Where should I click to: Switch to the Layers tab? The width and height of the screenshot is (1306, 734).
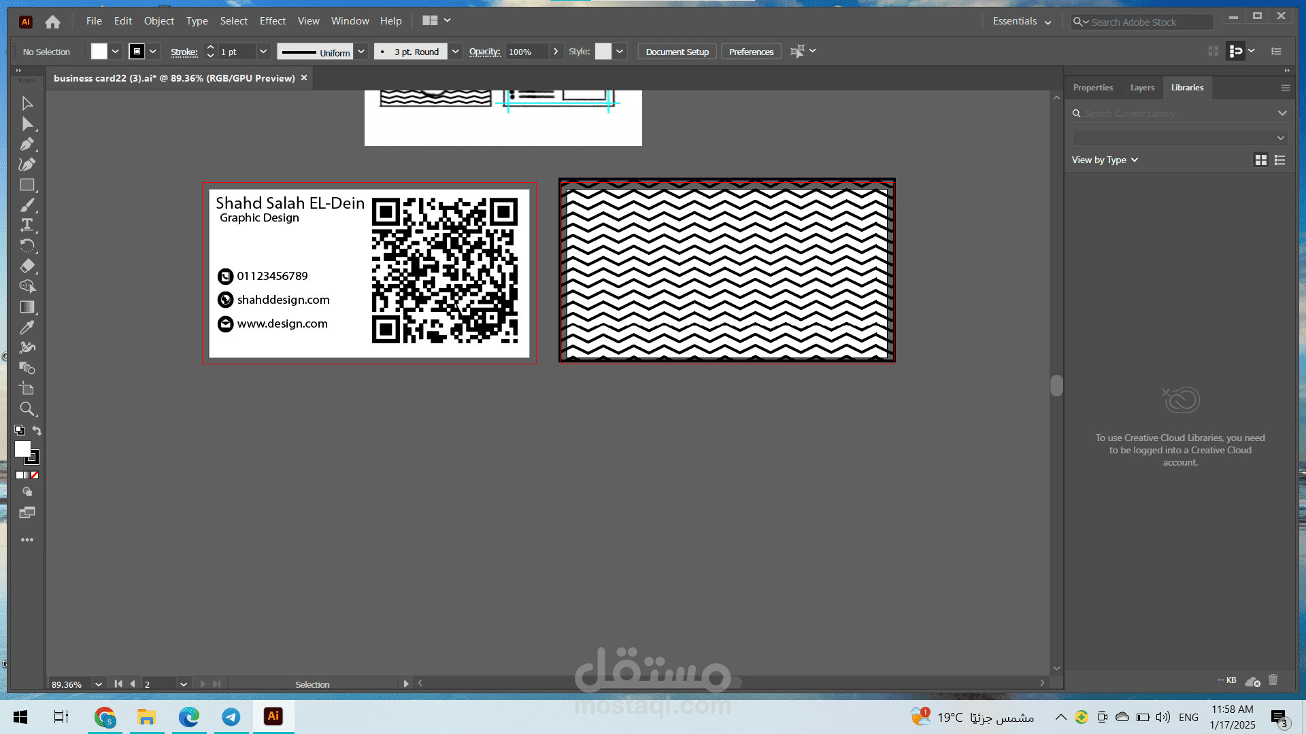coord(1142,88)
